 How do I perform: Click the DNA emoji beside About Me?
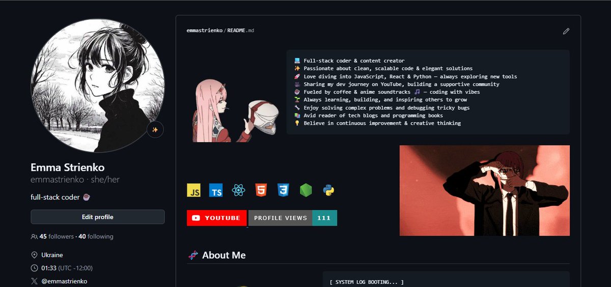(193, 255)
